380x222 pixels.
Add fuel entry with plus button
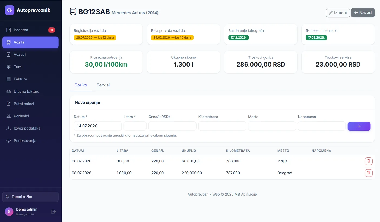coord(359,126)
